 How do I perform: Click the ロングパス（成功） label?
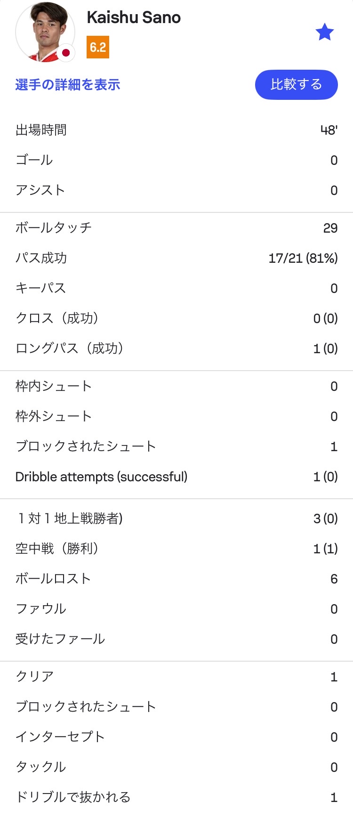70,348
